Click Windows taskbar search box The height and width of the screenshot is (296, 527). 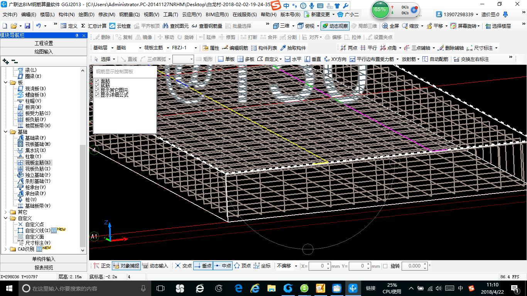tap(84, 288)
